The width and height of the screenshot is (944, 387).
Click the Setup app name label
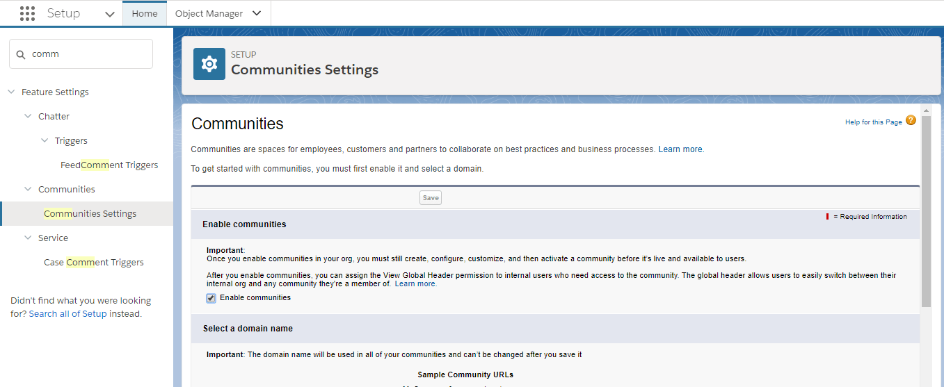(63, 13)
